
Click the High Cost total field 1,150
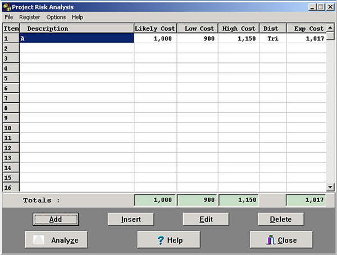coord(239,200)
